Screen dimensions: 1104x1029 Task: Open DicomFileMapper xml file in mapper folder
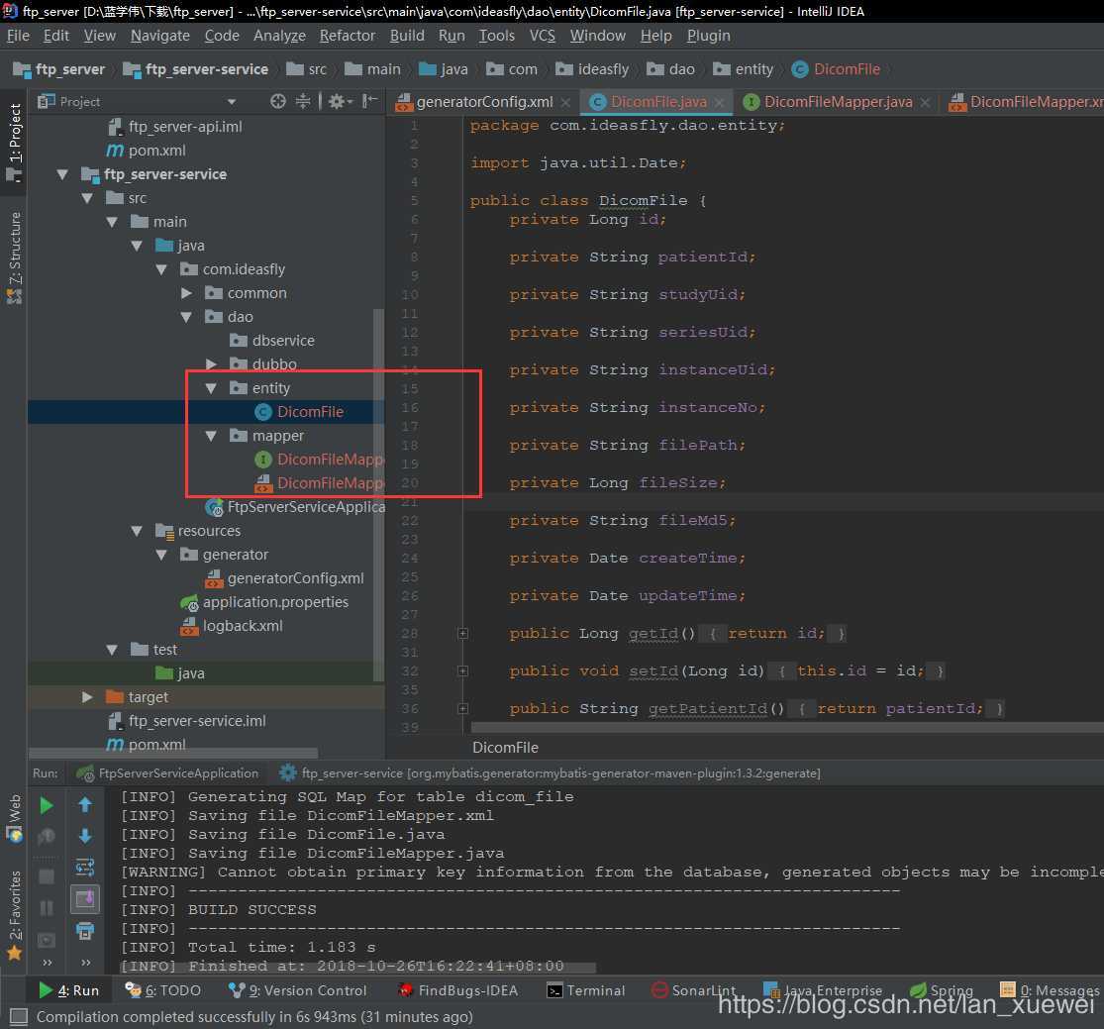(319, 483)
